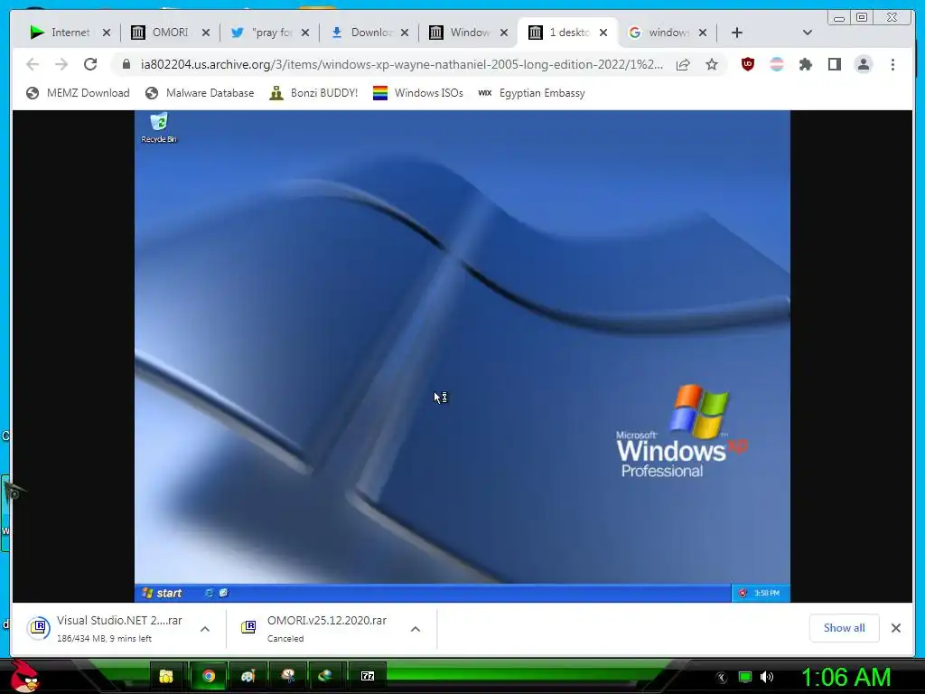Expand options arrow for Visual Studio.NET download

pyautogui.click(x=205, y=629)
